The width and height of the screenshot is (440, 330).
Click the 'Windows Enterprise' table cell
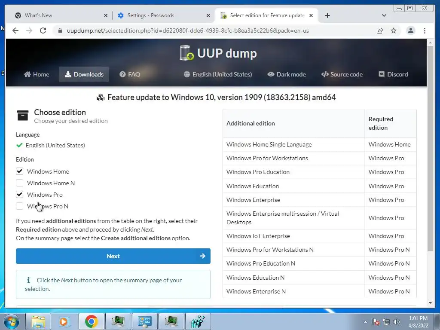click(x=293, y=200)
